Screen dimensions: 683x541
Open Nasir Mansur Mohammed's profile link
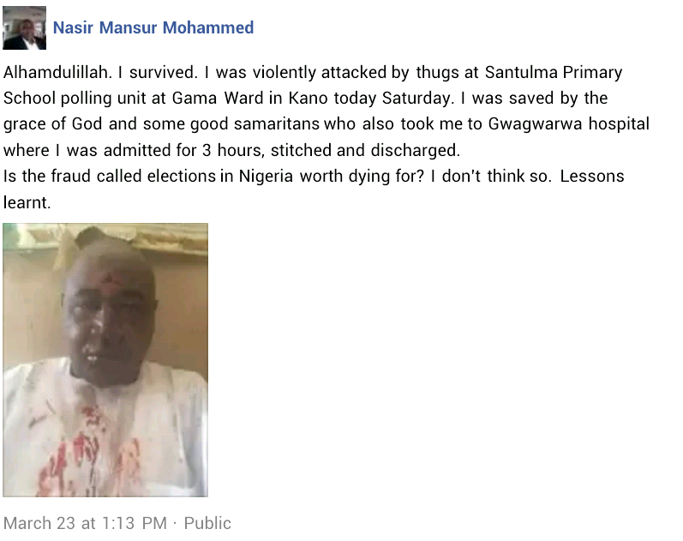pyautogui.click(x=153, y=28)
